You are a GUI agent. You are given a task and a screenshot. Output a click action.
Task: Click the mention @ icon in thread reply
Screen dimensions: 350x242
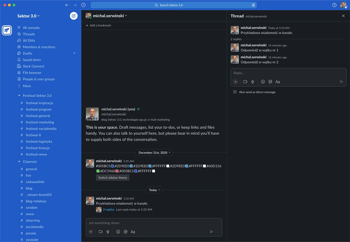point(270,82)
